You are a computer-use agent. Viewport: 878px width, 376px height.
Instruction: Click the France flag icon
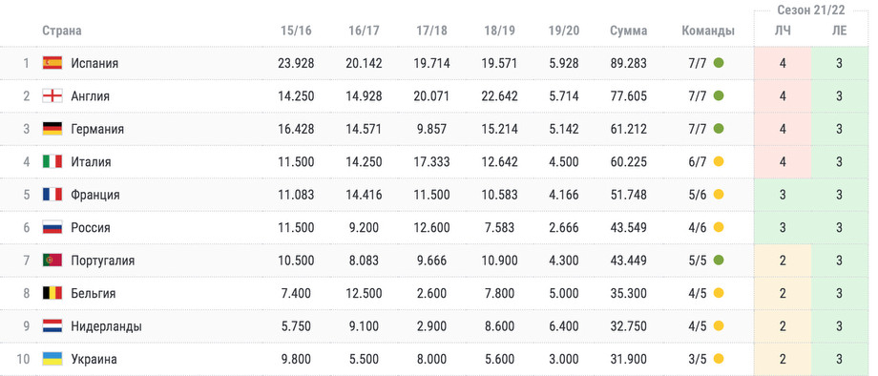click(52, 195)
